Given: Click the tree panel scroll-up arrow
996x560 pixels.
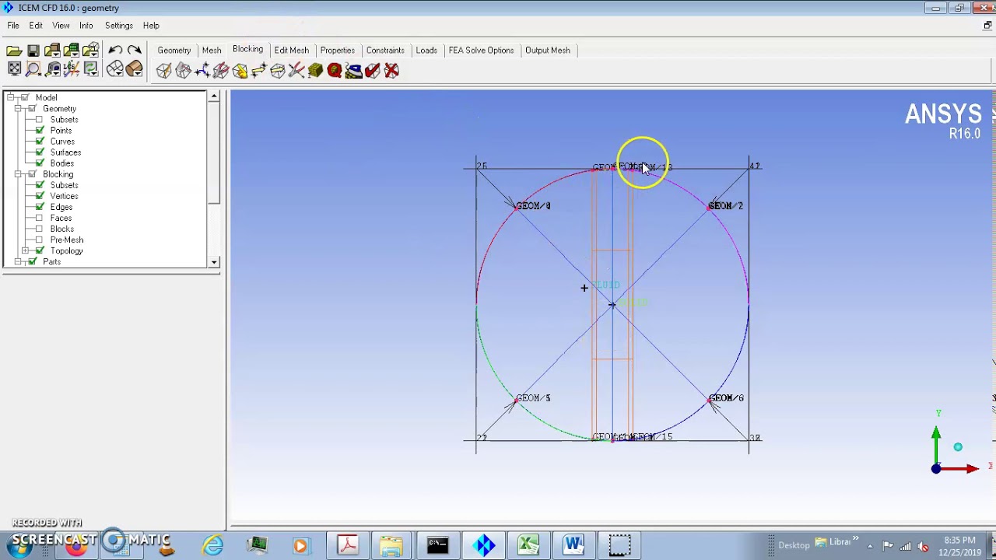Looking at the screenshot, I should (214, 96).
